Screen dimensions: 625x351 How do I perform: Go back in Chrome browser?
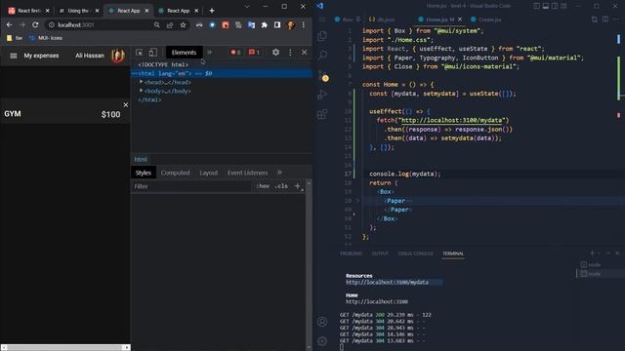click(9, 24)
